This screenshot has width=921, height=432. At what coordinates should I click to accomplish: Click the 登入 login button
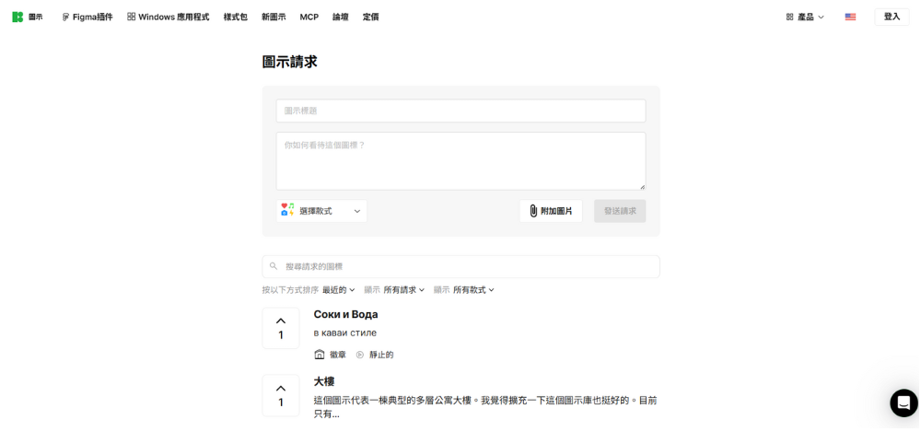click(x=892, y=17)
